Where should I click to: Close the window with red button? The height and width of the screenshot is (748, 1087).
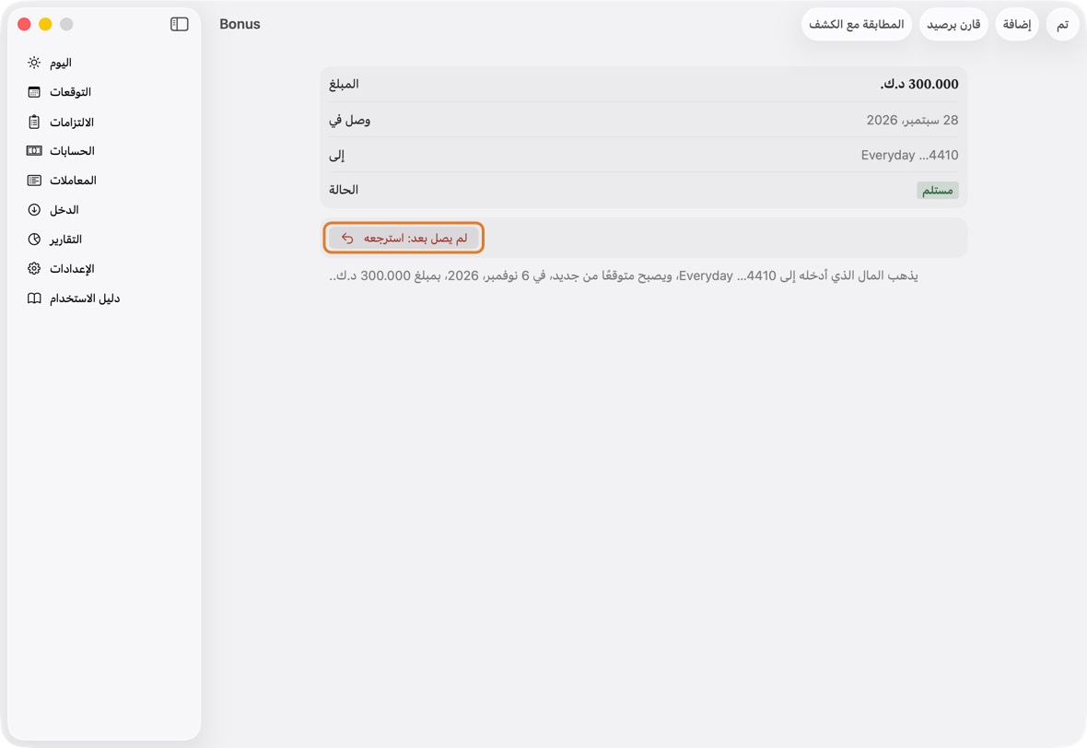click(x=24, y=24)
